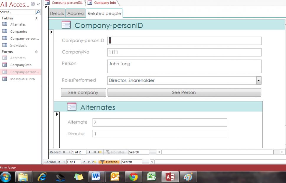This screenshot has height=183, width=286.
Task: Click the Individuals table icon
Action: [x=5, y=45]
